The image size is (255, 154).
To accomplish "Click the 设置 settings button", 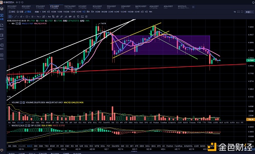I will 20,12.
